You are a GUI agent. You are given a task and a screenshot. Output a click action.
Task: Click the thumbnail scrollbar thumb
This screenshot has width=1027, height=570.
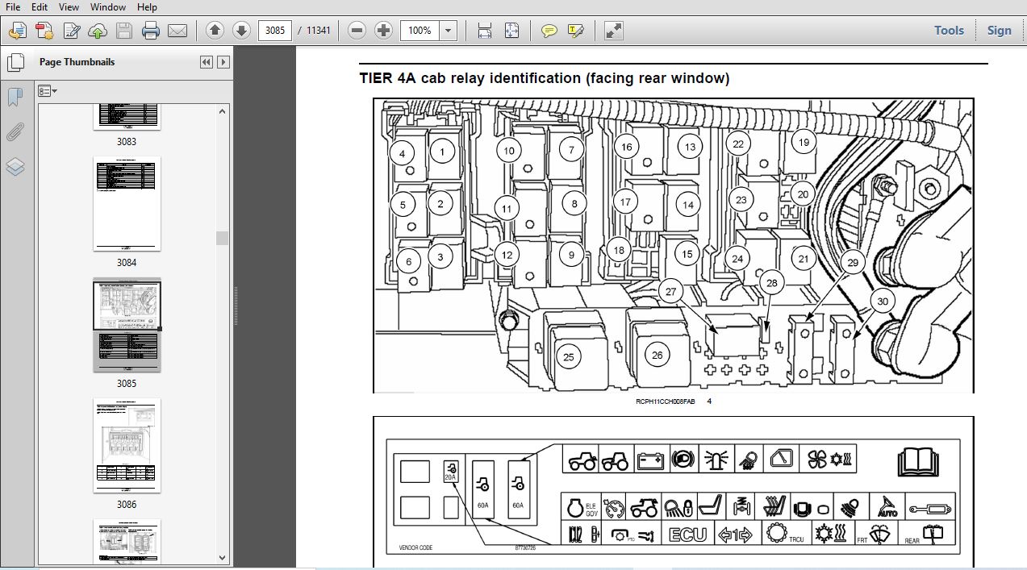pos(222,238)
